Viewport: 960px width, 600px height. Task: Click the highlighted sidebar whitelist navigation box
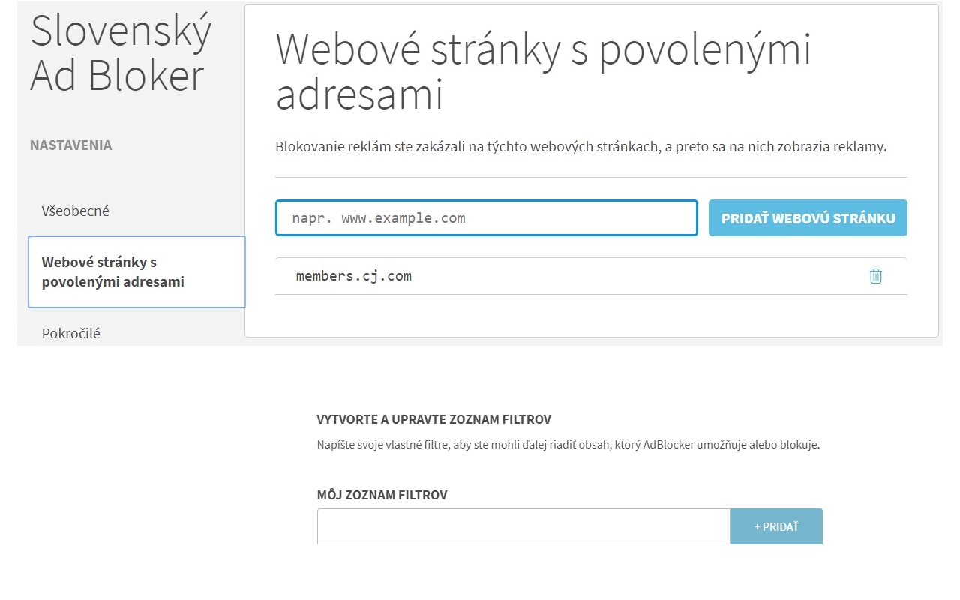pos(136,271)
